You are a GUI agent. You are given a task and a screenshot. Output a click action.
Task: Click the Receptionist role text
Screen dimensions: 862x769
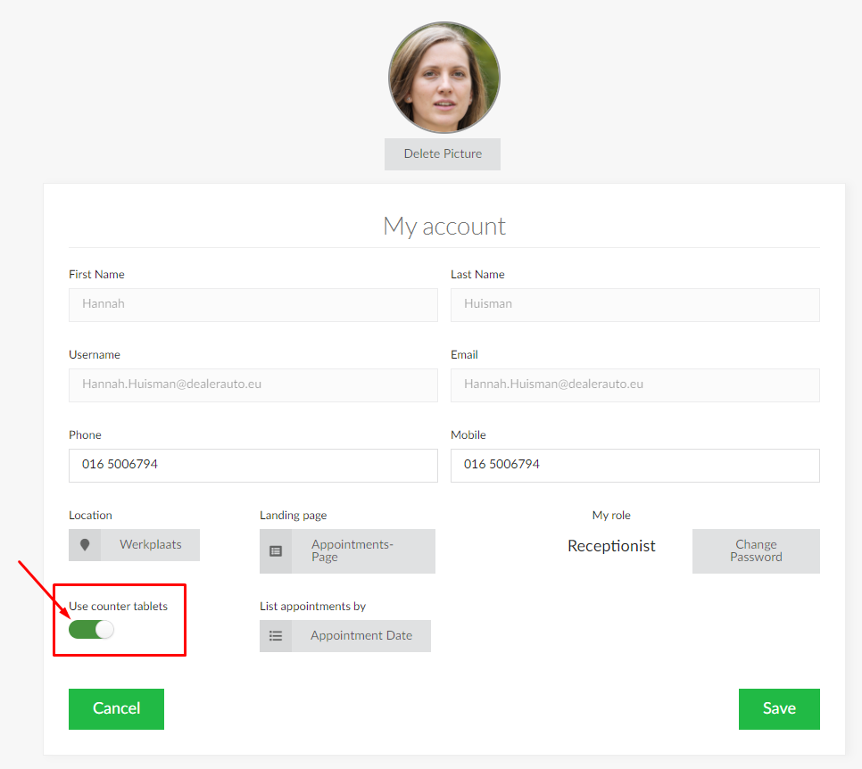(x=611, y=546)
